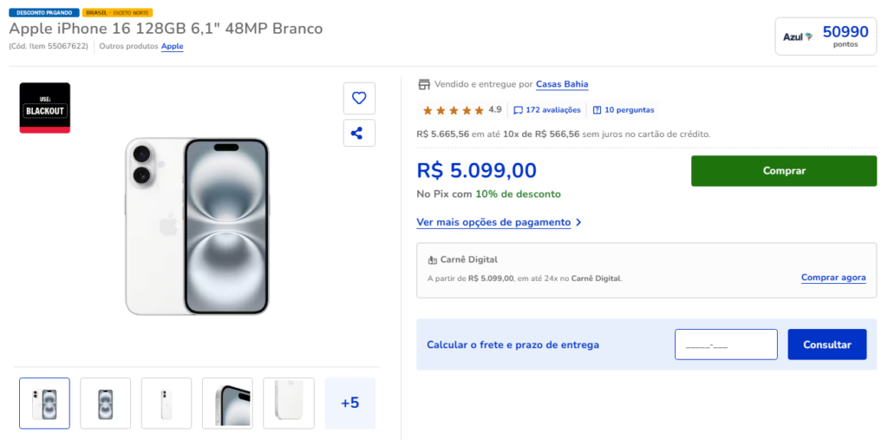Screen dimensions: 888x440
Task: Click the 'Comprar agora' link
Action: coord(832,278)
